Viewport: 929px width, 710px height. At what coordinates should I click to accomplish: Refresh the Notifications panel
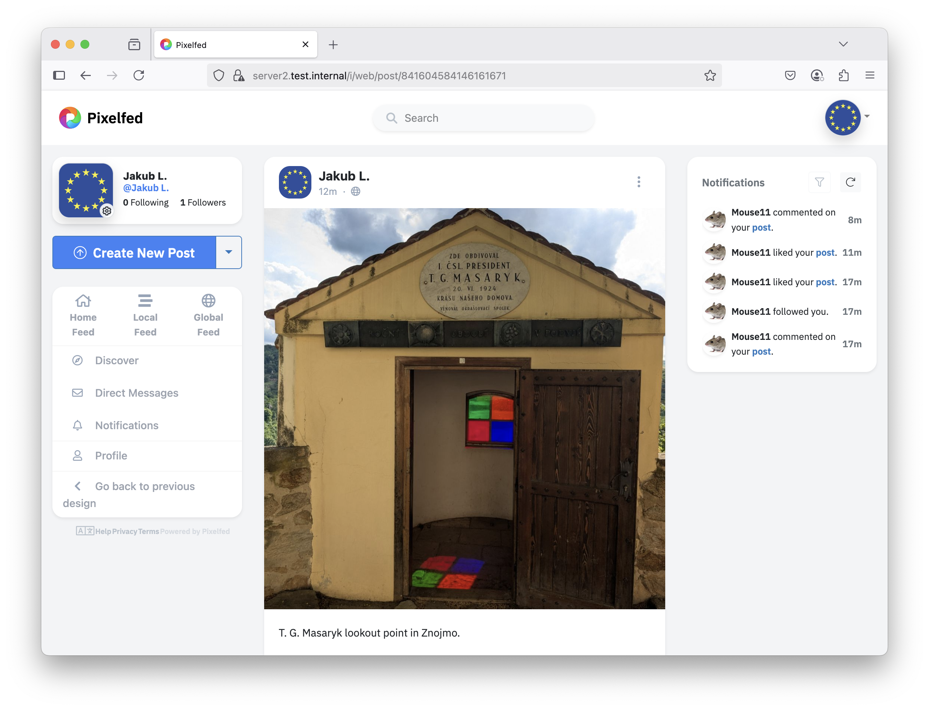coord(850,182)
